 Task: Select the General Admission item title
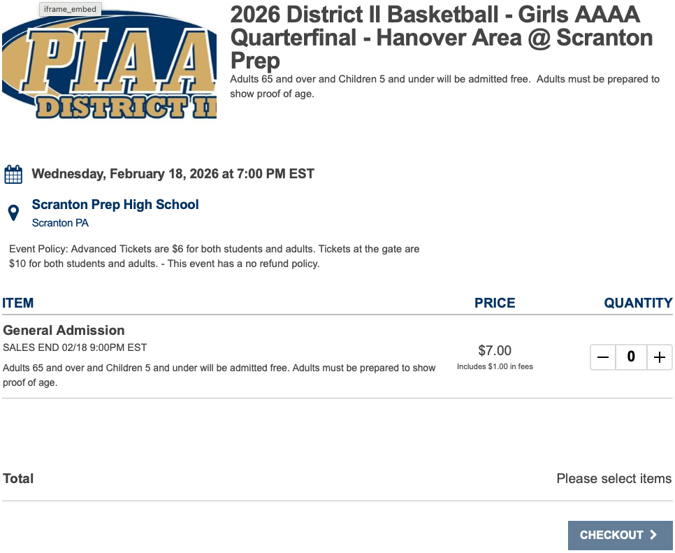(x=64, y=330)
